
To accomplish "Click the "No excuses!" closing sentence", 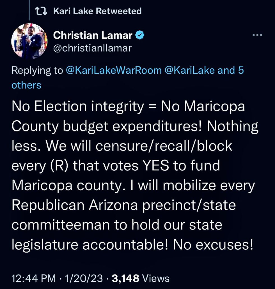I will (213, 245).
